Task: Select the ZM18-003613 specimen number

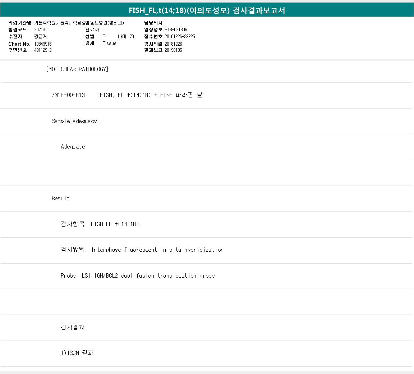Action: click(x=68, y=95)
